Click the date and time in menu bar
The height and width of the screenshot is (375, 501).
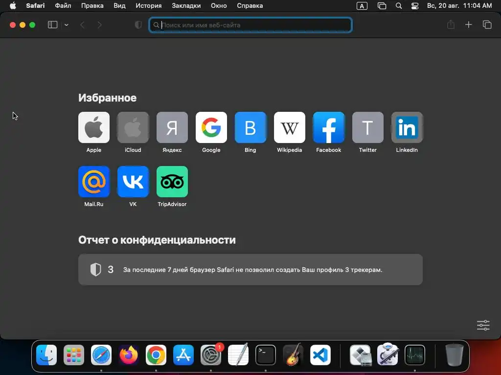pyautogui.click(x=459, y=6)
